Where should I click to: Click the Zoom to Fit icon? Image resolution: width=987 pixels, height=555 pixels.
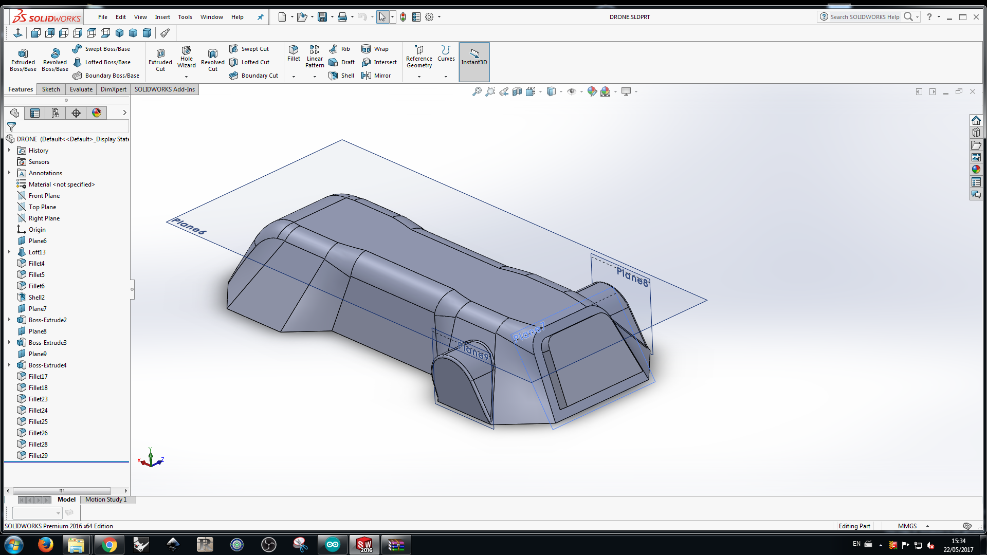click(x=477, y=91)
